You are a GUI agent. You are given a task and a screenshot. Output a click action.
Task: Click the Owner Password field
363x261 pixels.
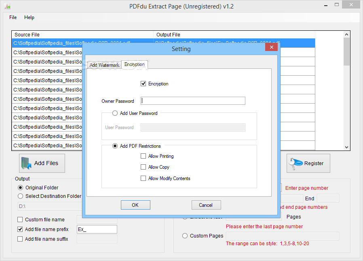pos(193,101)
